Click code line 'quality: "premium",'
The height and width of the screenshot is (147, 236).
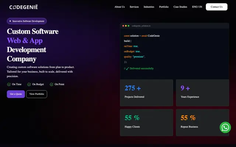coord(134,57)
